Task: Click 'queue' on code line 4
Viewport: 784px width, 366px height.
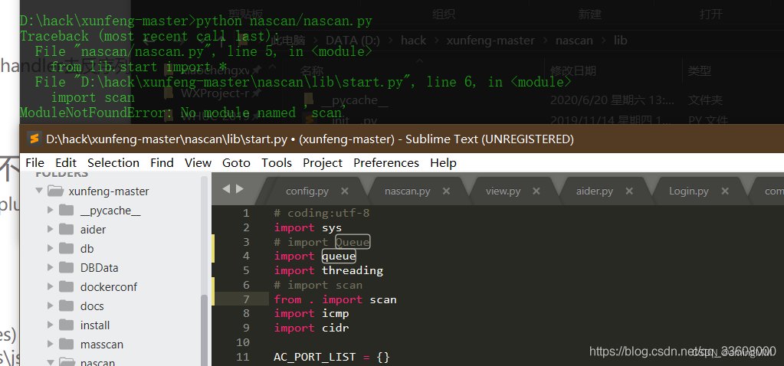Action: coord(339,257)
